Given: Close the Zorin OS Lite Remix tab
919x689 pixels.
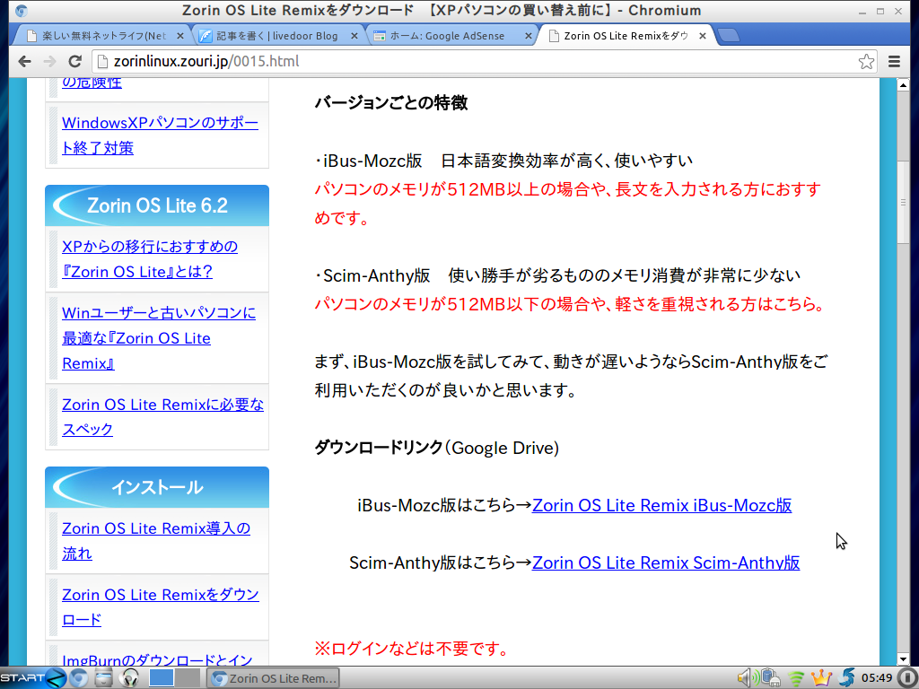Looking at the screenshot, I should pos(702,36).
